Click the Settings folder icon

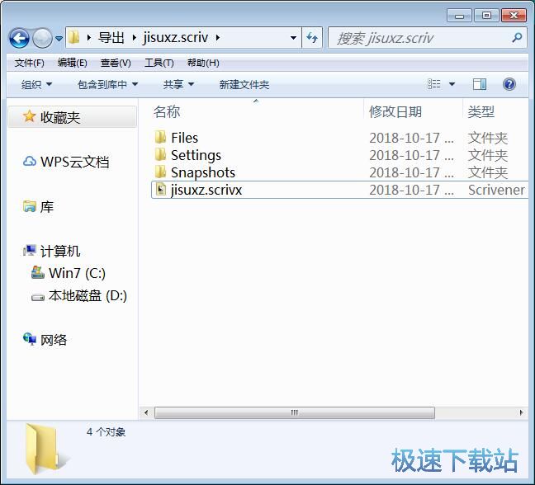coord(161,154)
